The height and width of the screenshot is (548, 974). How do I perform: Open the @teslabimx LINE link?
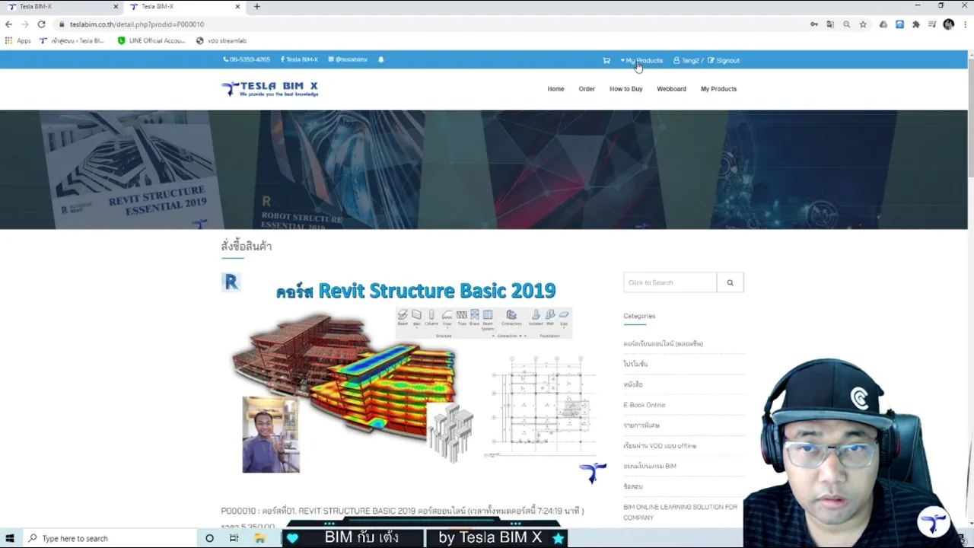point(348,59)
